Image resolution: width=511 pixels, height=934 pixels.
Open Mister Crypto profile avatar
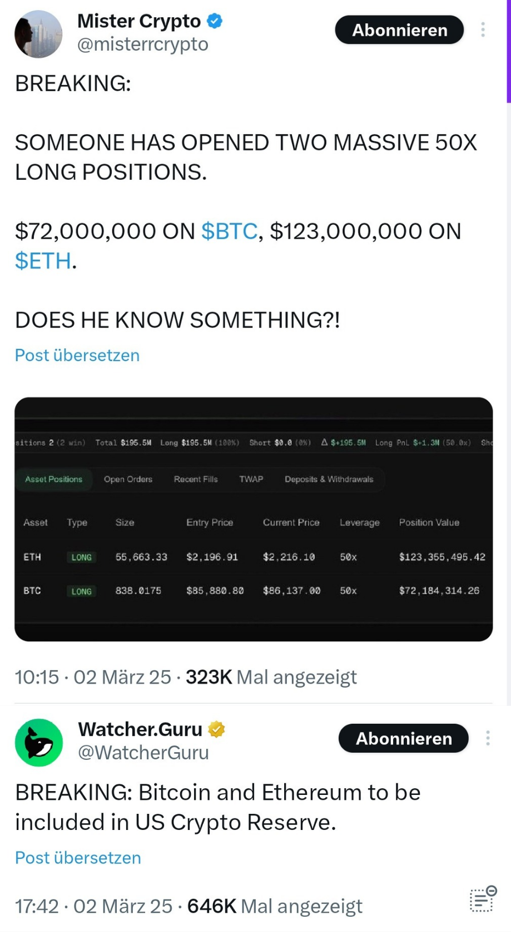click(x=38, y=34)
